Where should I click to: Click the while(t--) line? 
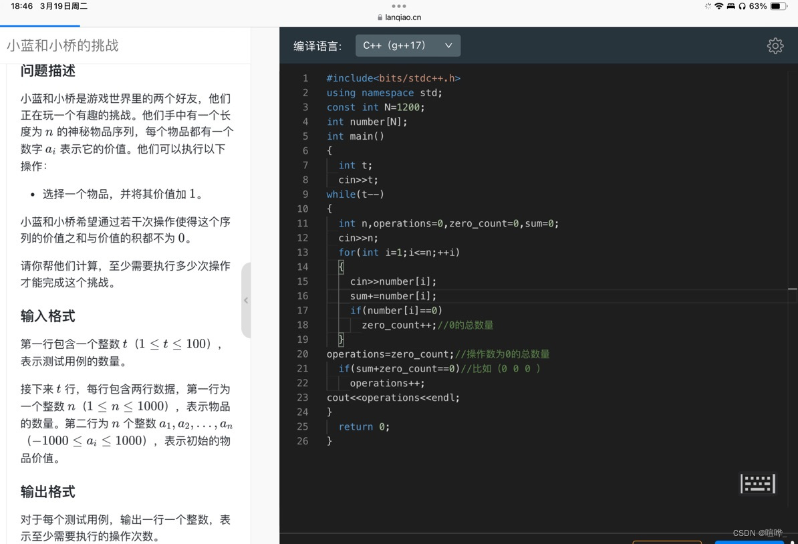[x=356, y=194]
